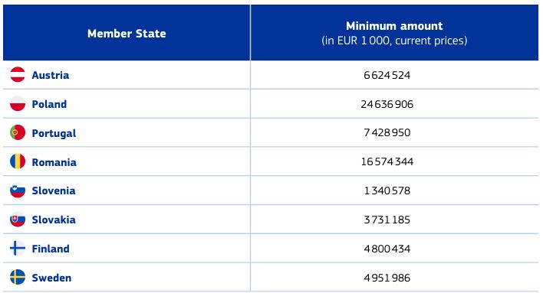Click the Poland country label
Viewport: 543px width, 293px height.
[x=49, y=104]
